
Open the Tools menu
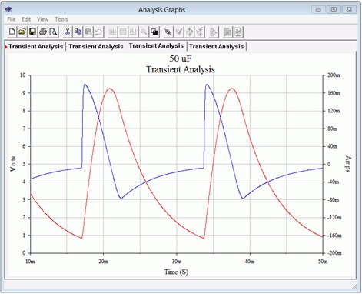tap(61, 19)
